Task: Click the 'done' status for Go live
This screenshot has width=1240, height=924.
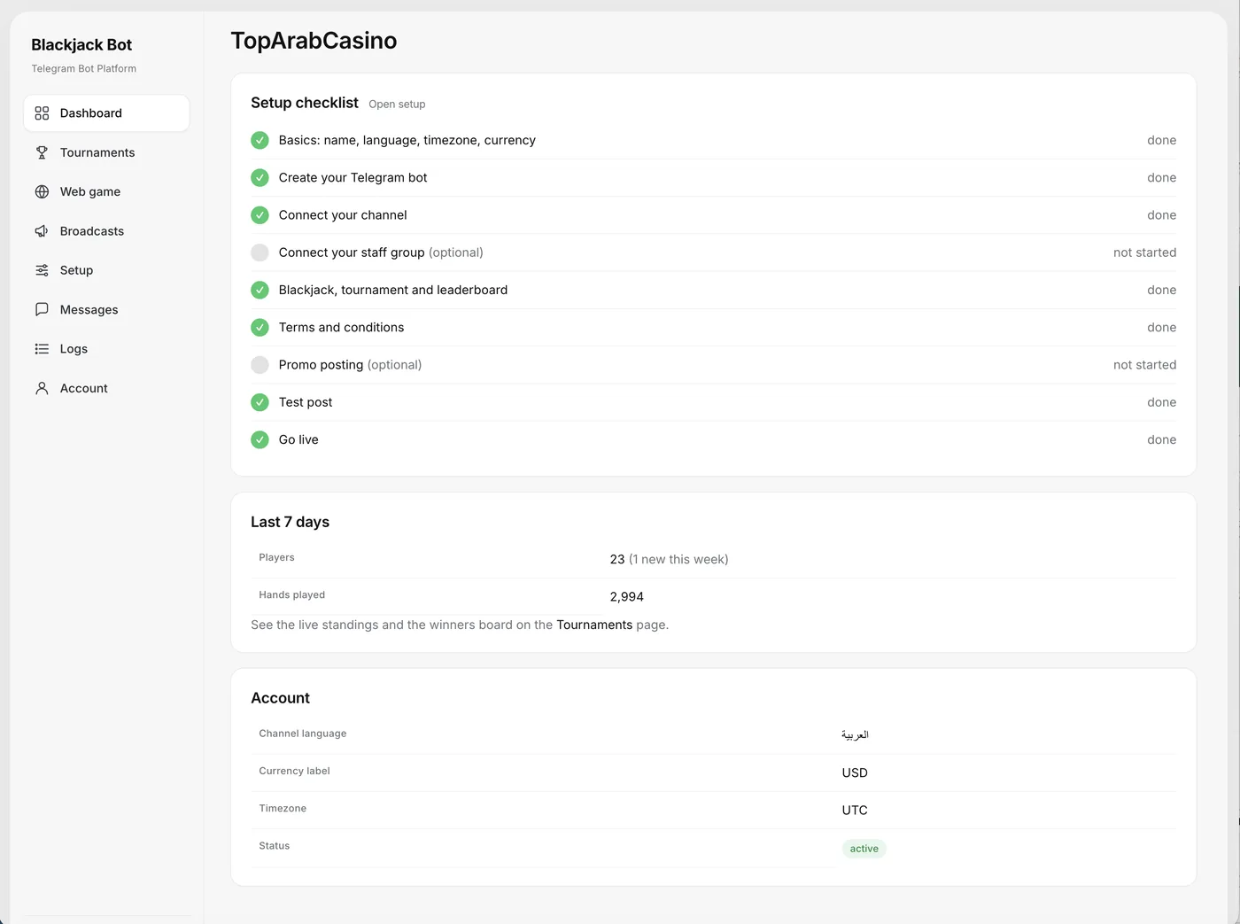Action: pyautogui.click(x=1161, y=439)
